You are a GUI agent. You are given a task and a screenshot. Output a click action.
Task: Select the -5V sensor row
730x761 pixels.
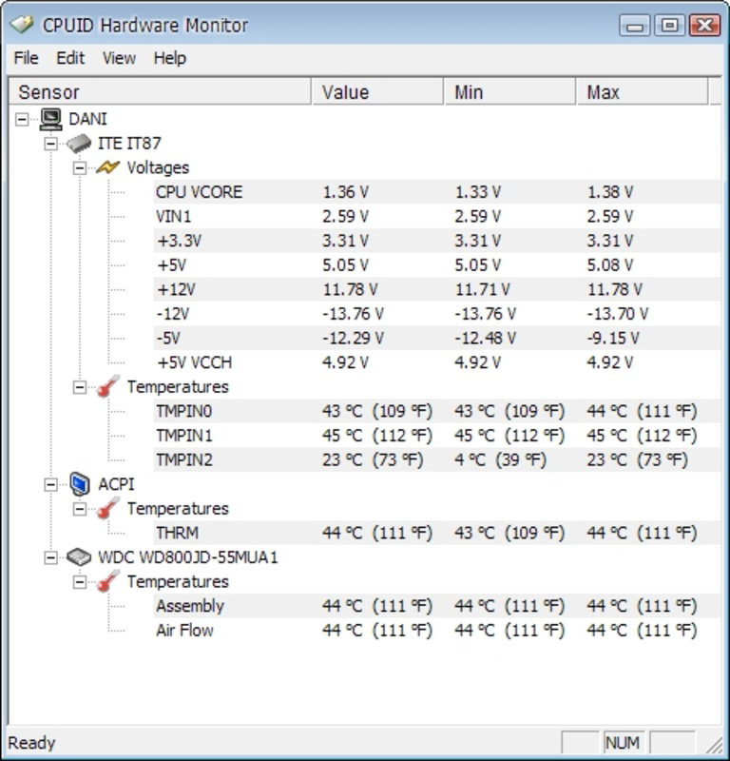(x=436, y=339)
